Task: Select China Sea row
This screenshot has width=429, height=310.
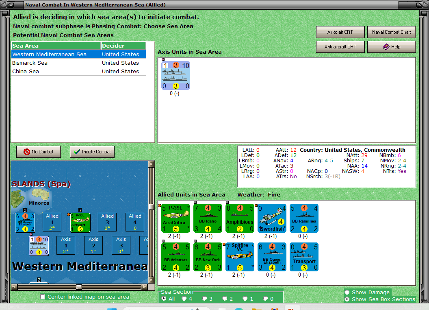Action: (79, 71)
